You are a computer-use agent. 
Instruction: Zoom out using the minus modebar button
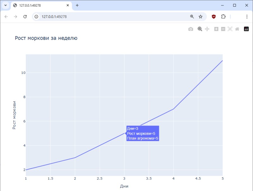(x=223, y=29)
